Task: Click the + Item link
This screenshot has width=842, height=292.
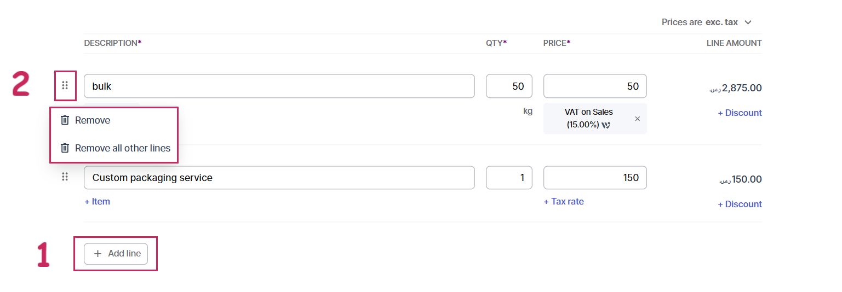Action: click(x=98, y=201)
